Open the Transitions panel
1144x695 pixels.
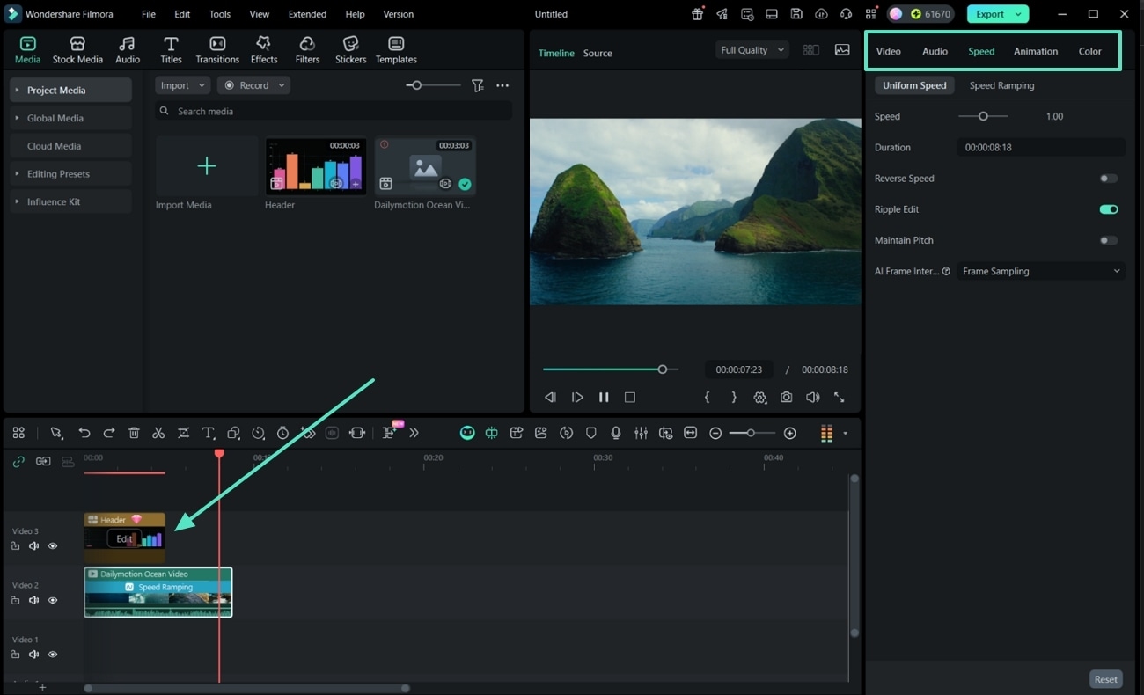click(216, 48)
